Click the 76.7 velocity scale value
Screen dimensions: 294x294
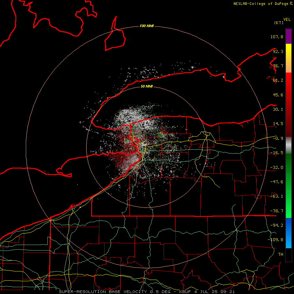(x=278, y=66)
